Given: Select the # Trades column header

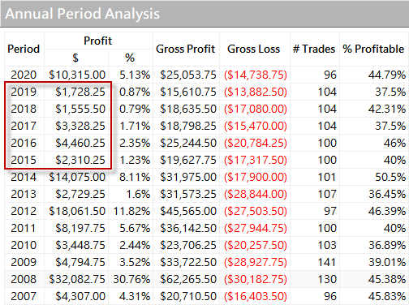Looking at the screenshot, I should coord(314,49).
